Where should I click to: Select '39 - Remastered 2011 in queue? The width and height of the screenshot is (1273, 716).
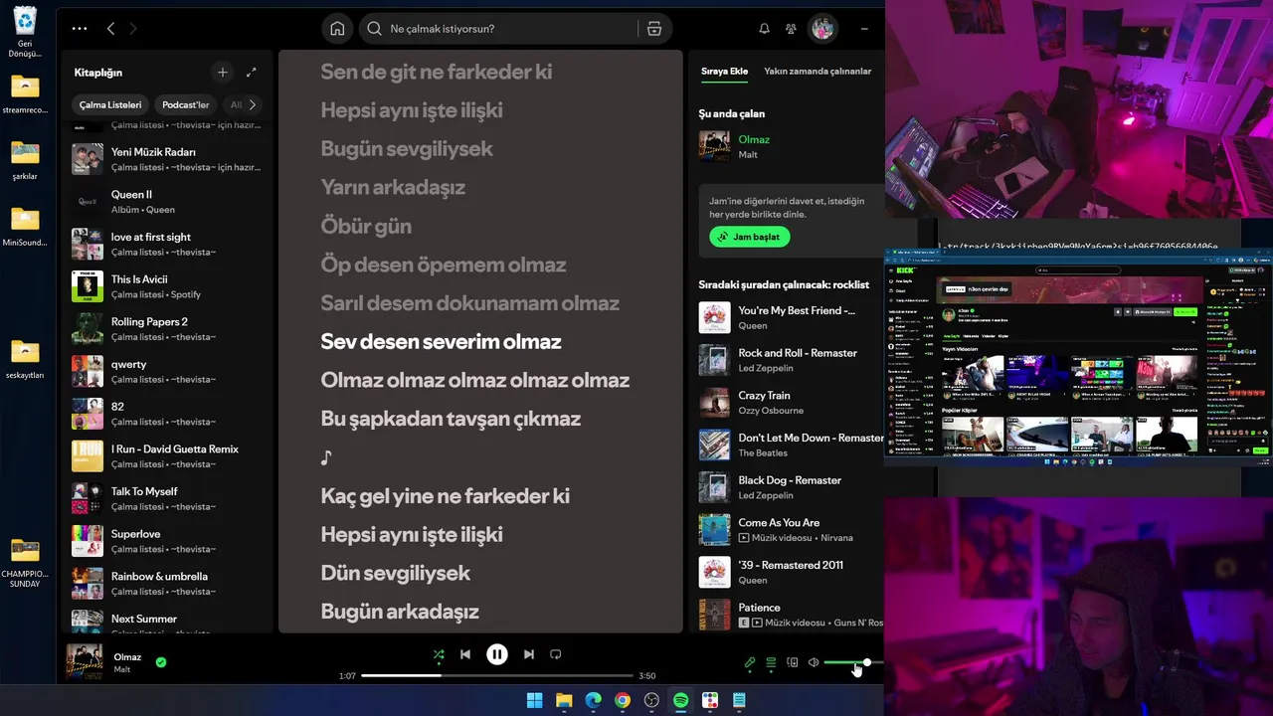click(x=792, y=572)
